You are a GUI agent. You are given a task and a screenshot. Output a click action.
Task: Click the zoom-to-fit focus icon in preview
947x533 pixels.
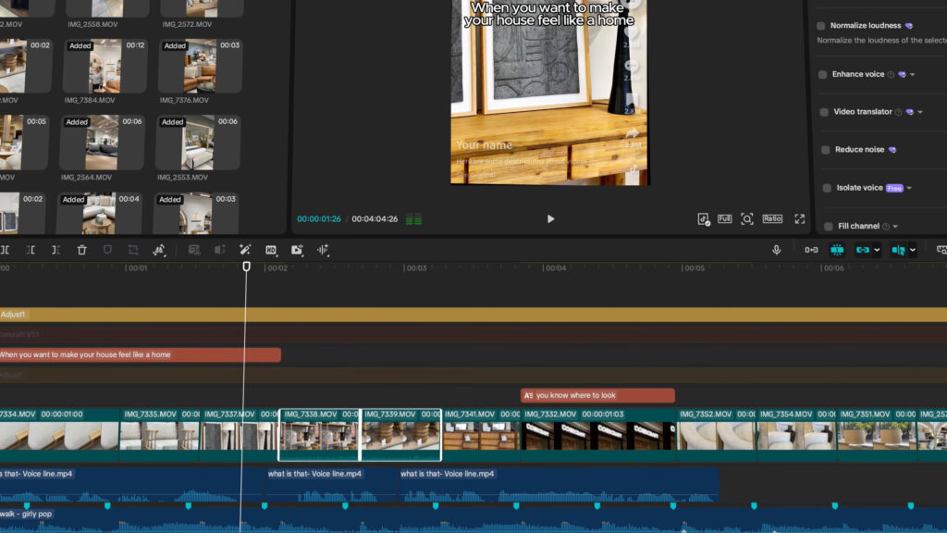(747, 218)
